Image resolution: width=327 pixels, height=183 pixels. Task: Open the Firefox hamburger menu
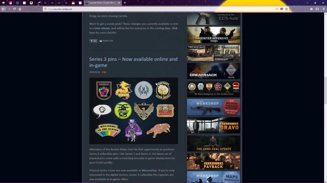coord(323,9)
